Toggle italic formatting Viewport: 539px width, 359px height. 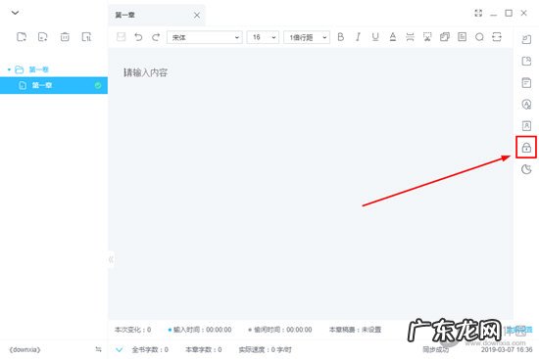coord(358,37)
